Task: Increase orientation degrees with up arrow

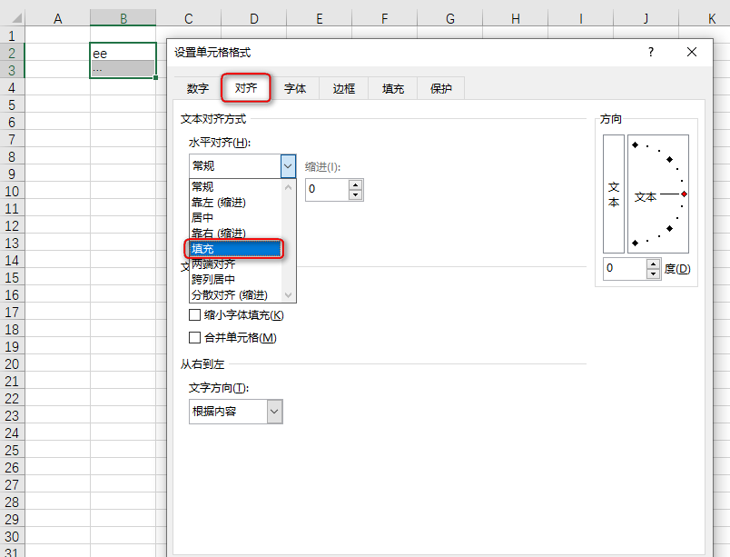Action: (653, 264)
